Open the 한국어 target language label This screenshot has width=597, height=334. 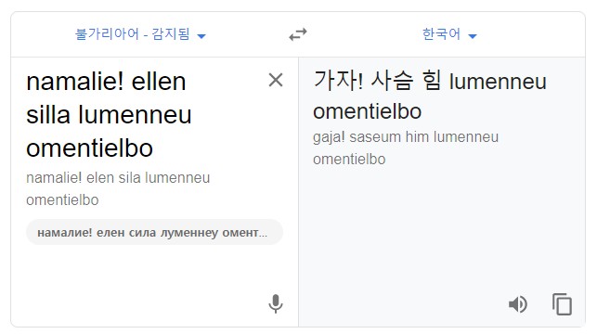coord(441,34)
